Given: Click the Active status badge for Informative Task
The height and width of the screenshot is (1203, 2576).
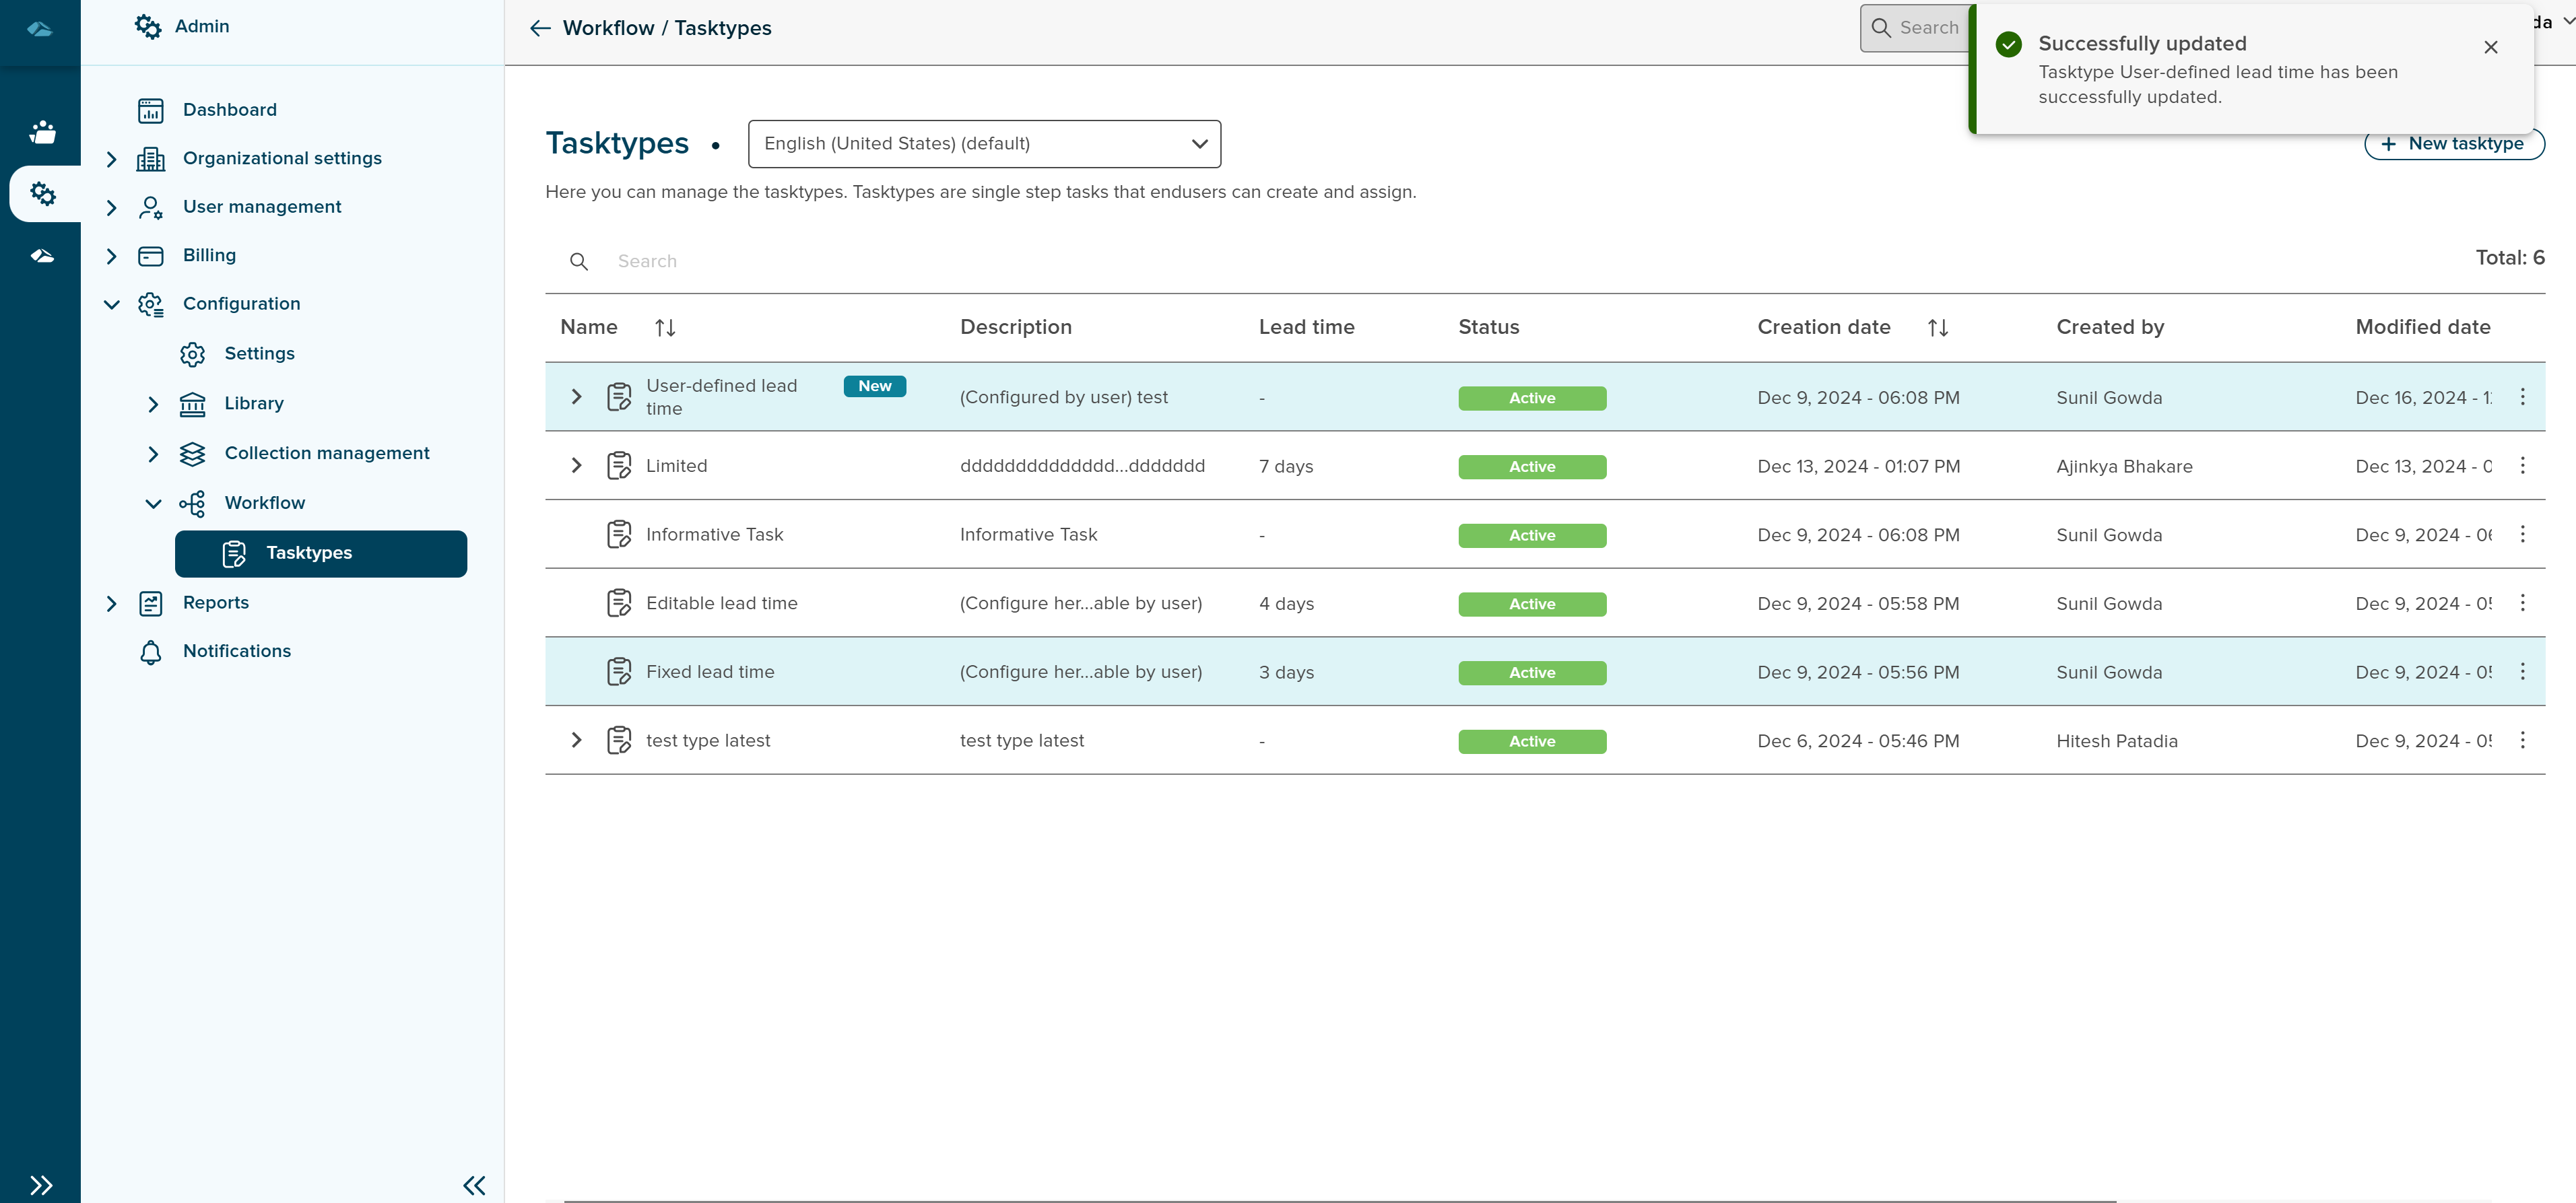Looking at the screenshot, I should point(1531,536).
